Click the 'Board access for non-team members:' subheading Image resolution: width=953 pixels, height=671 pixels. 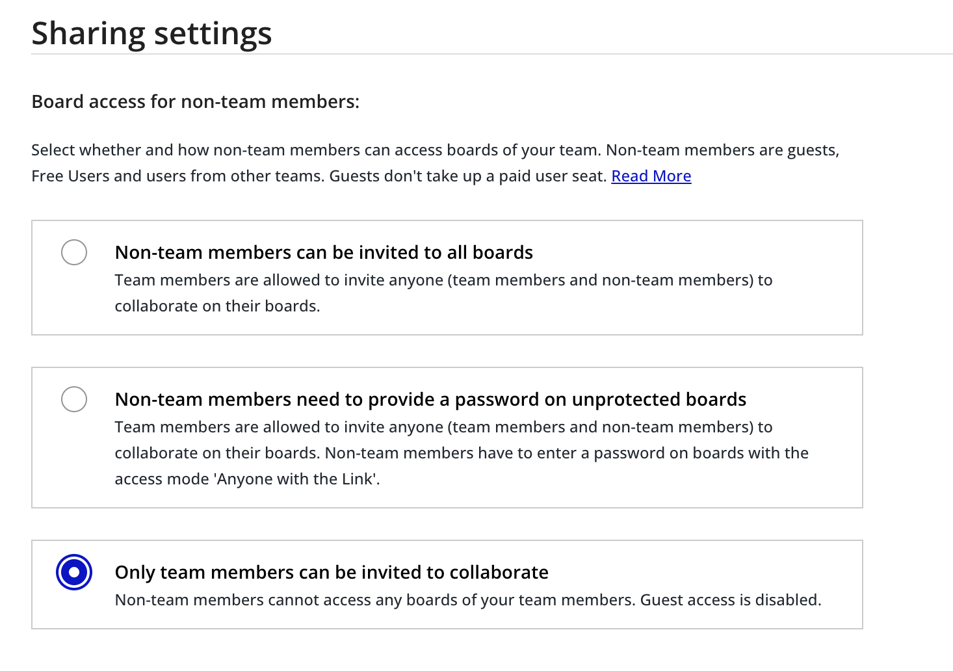coord(195,102)
